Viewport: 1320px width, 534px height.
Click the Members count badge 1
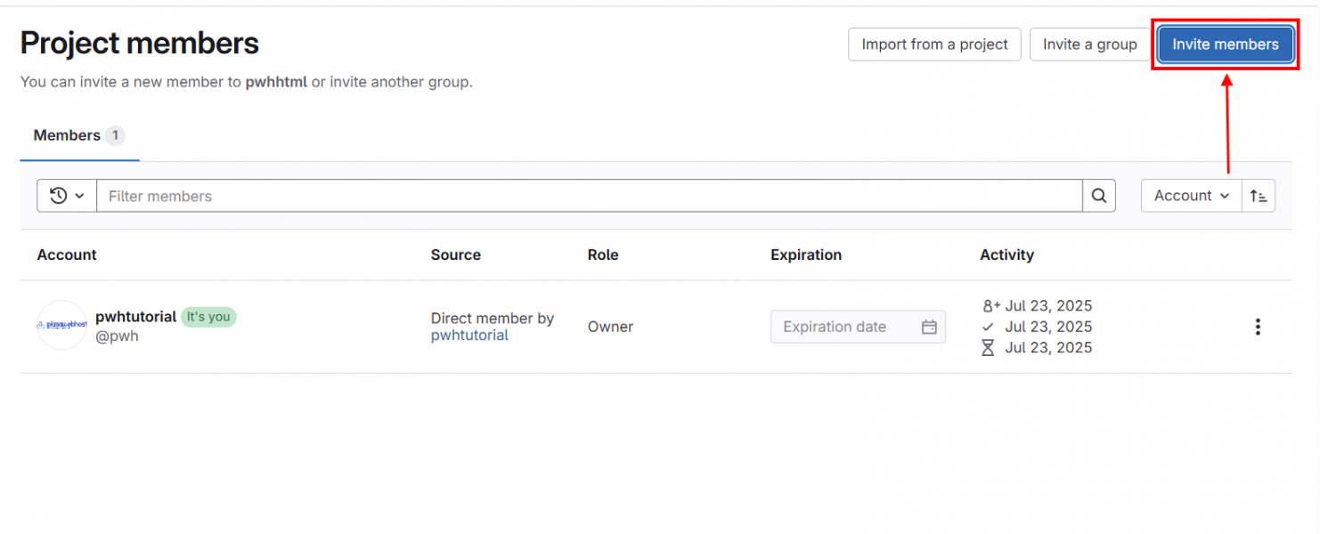click(x=115, y=136)
